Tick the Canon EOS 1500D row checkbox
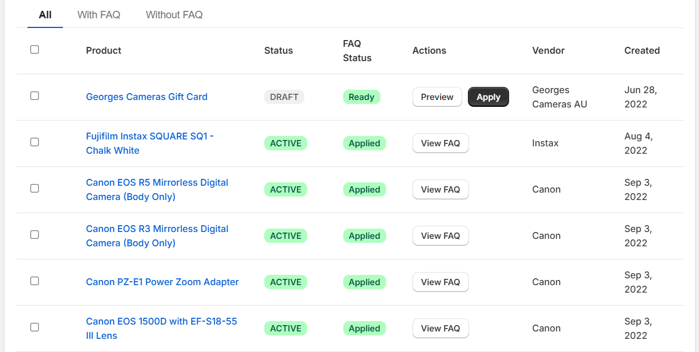699x352 pixels. [x=34, y=327]
